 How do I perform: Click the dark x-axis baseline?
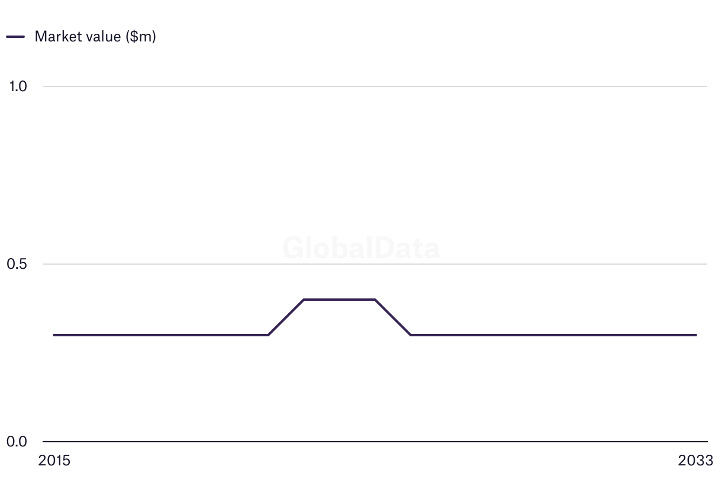tap(375, 442)
